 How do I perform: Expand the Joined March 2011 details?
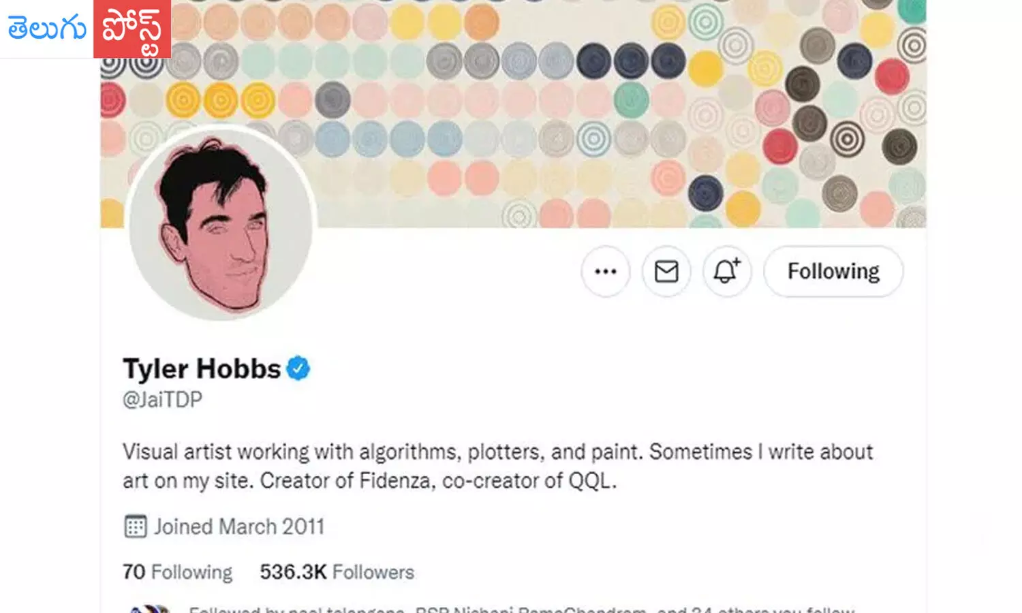[x=240, y=526]
